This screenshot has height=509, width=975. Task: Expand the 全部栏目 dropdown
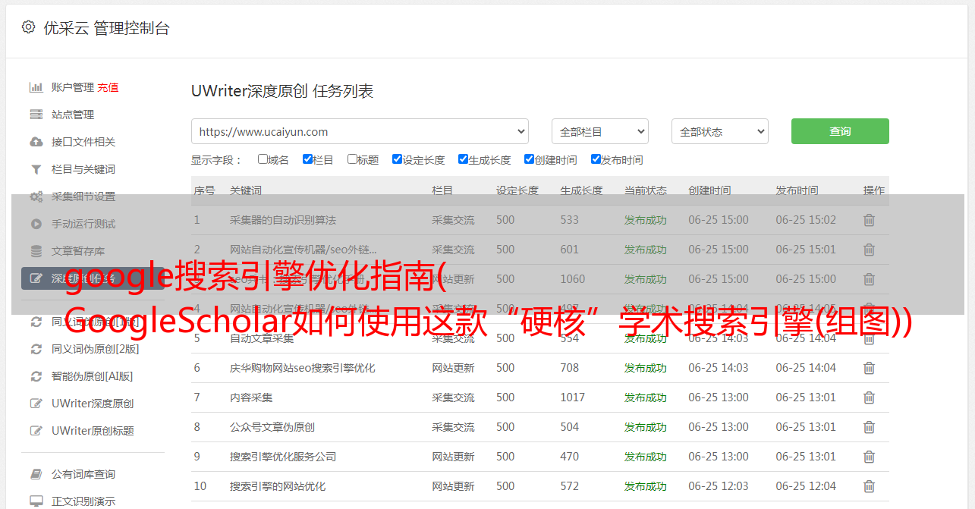(599, 131)
